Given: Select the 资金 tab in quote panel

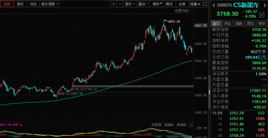Looking at the screenshot, I should tap(227, 24).
